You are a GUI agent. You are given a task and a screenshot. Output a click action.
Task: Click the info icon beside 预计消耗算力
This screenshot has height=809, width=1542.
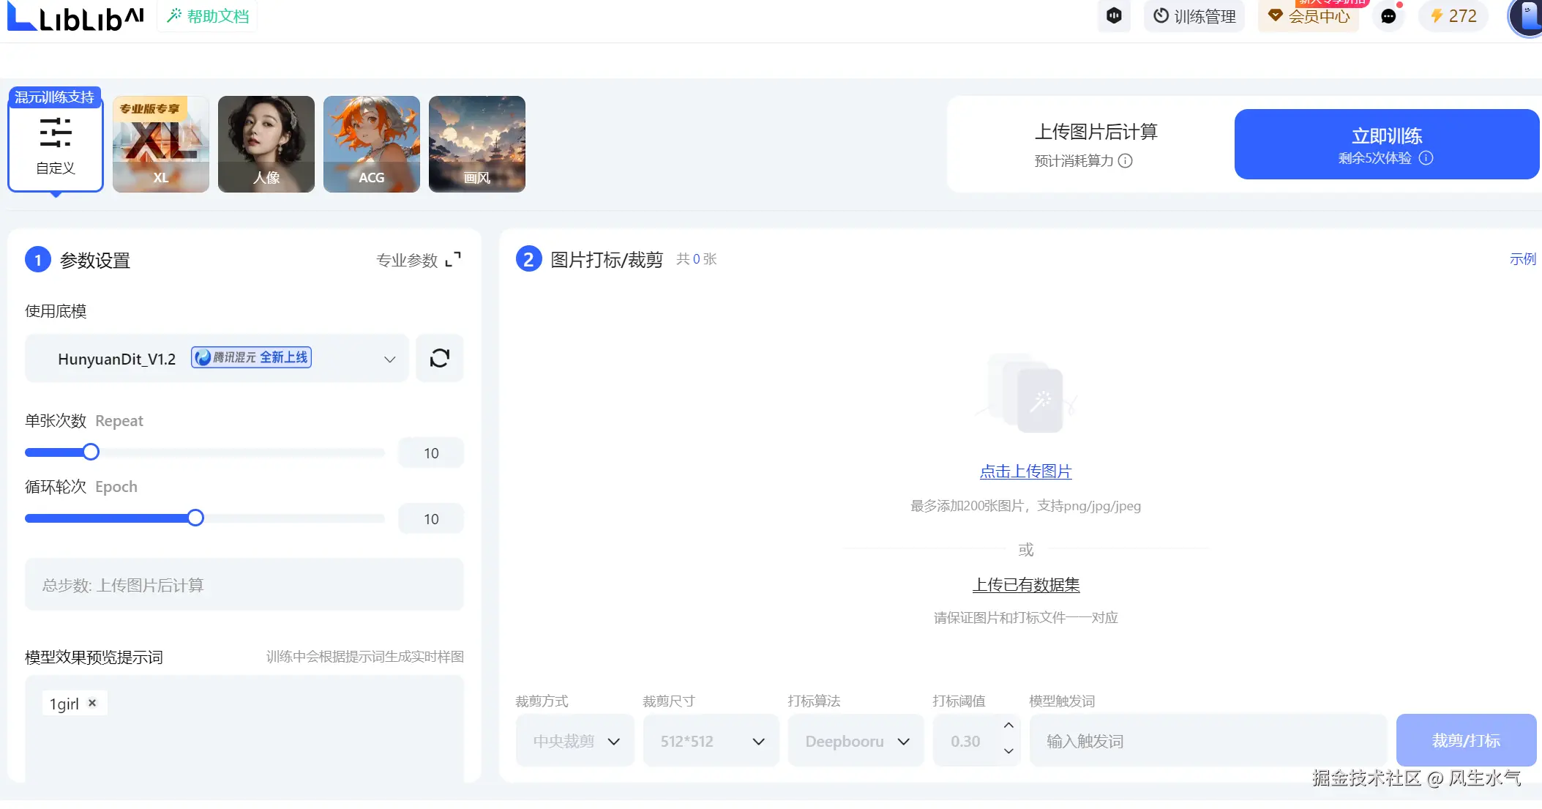[x=1126, y=161]
